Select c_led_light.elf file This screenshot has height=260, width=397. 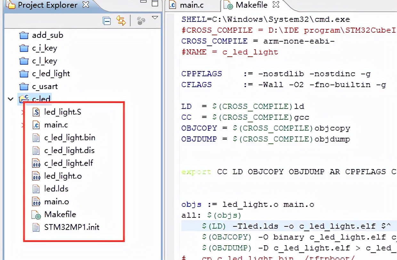69,163
